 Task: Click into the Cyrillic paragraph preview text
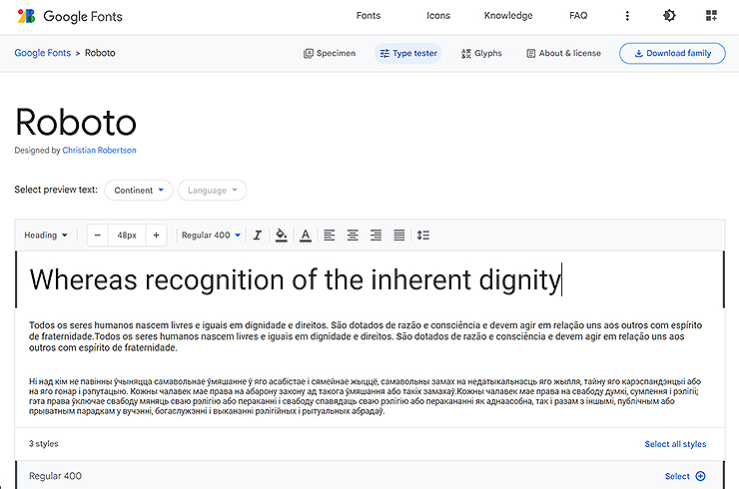coord(365,396)
